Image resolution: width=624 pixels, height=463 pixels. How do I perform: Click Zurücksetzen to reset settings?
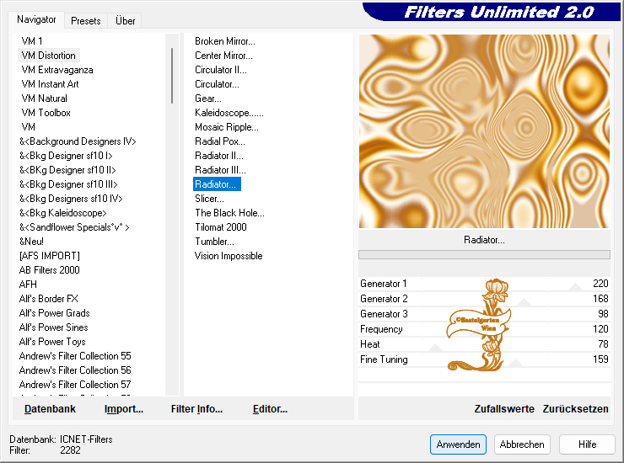575,408
